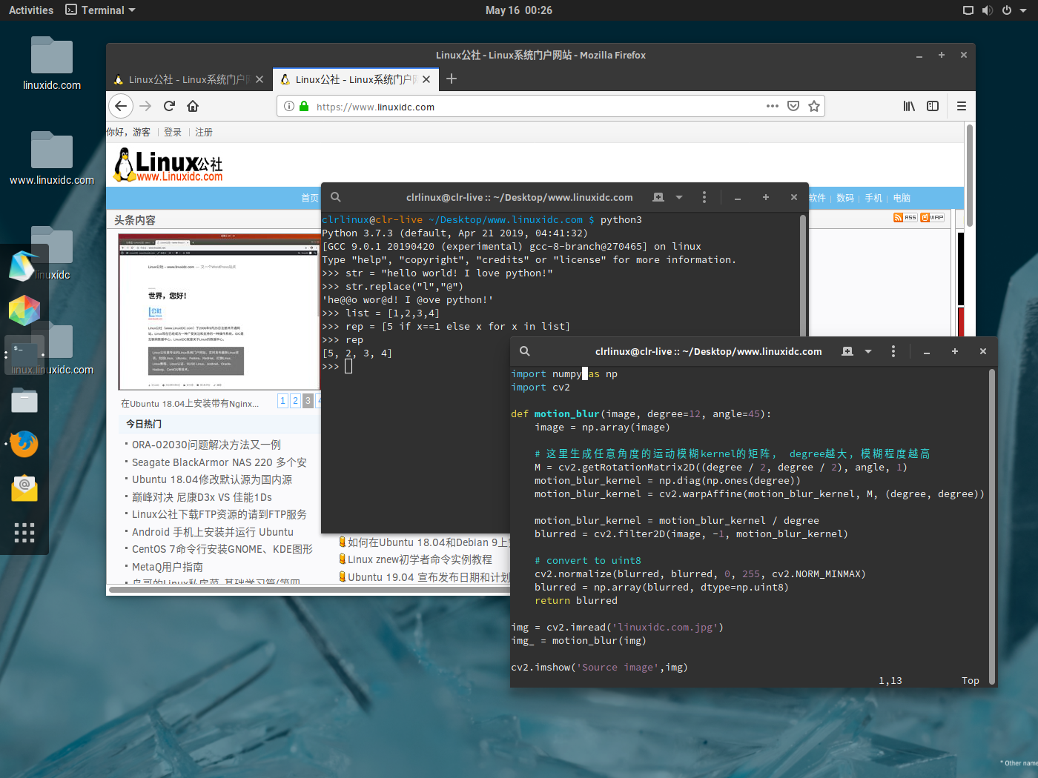Viewport: 1038px width, 778px height.
Task: Click Firefox back arrow button
Action: [x=121, y=106]
